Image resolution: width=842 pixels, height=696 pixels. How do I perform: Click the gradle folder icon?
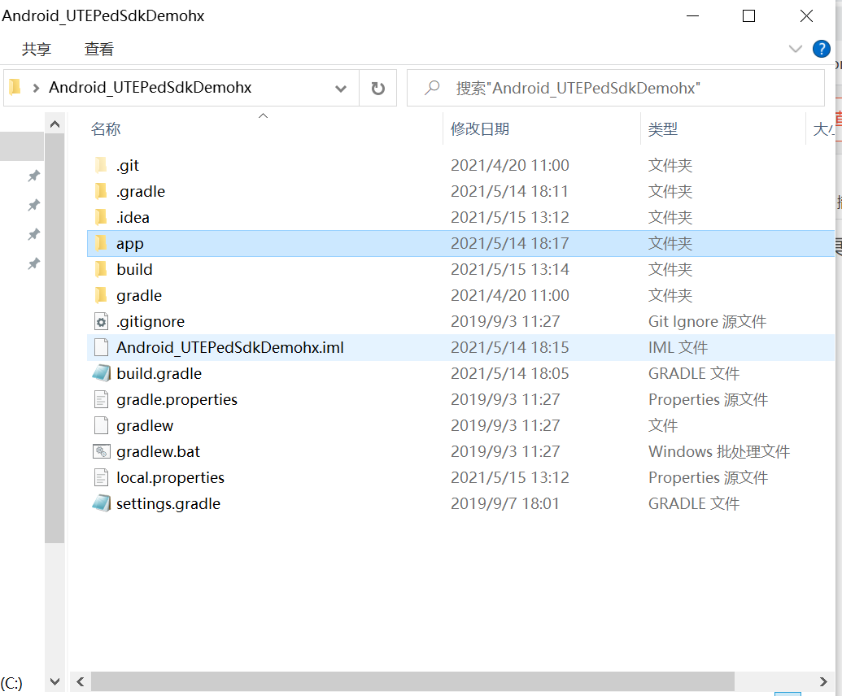point(101,295)
